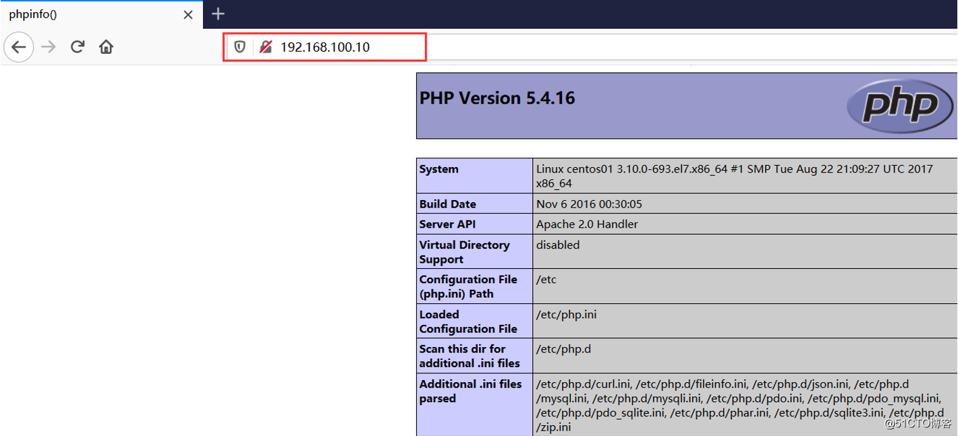The height and width of the screenshot is (436, 958).
Task: Go forward using the forward arrow
Action: coord(49,47)
